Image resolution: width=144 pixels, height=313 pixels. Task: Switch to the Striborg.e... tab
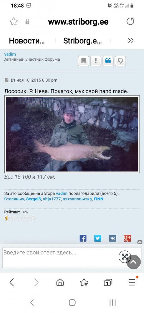coord(83,41)
